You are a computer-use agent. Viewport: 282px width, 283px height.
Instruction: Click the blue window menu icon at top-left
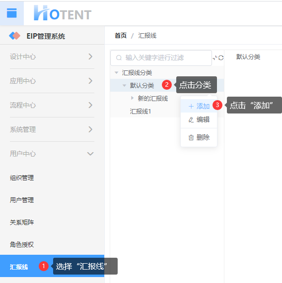[x=12, y=13]
